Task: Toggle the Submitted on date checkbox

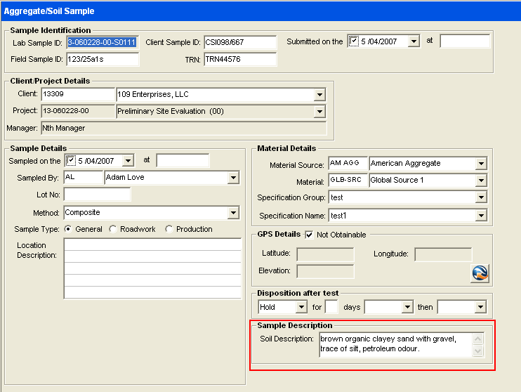Action: [x=354, y=41]
